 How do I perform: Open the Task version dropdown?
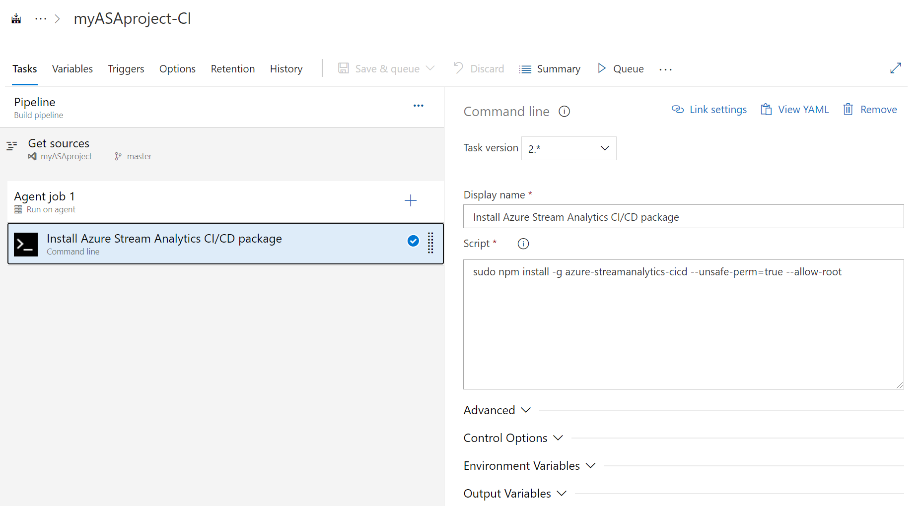[x=568, y=148]
